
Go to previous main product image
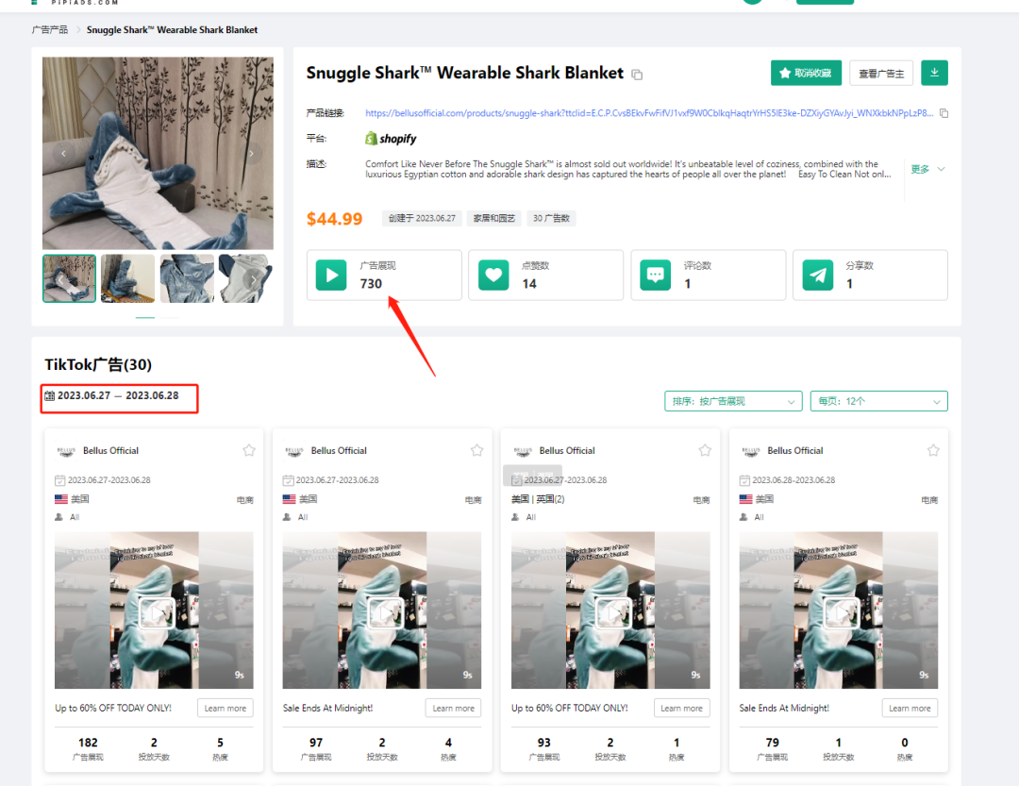coord(64,154)
